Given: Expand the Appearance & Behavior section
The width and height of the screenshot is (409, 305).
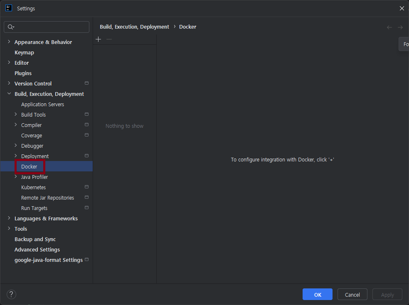Looking at the screenshot, I should pos(9,42).
